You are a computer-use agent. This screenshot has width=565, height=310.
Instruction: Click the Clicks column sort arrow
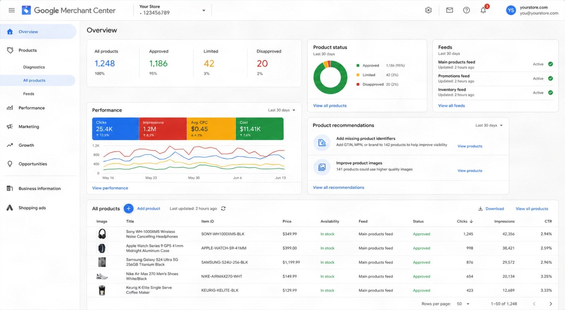tap(471, 221)
